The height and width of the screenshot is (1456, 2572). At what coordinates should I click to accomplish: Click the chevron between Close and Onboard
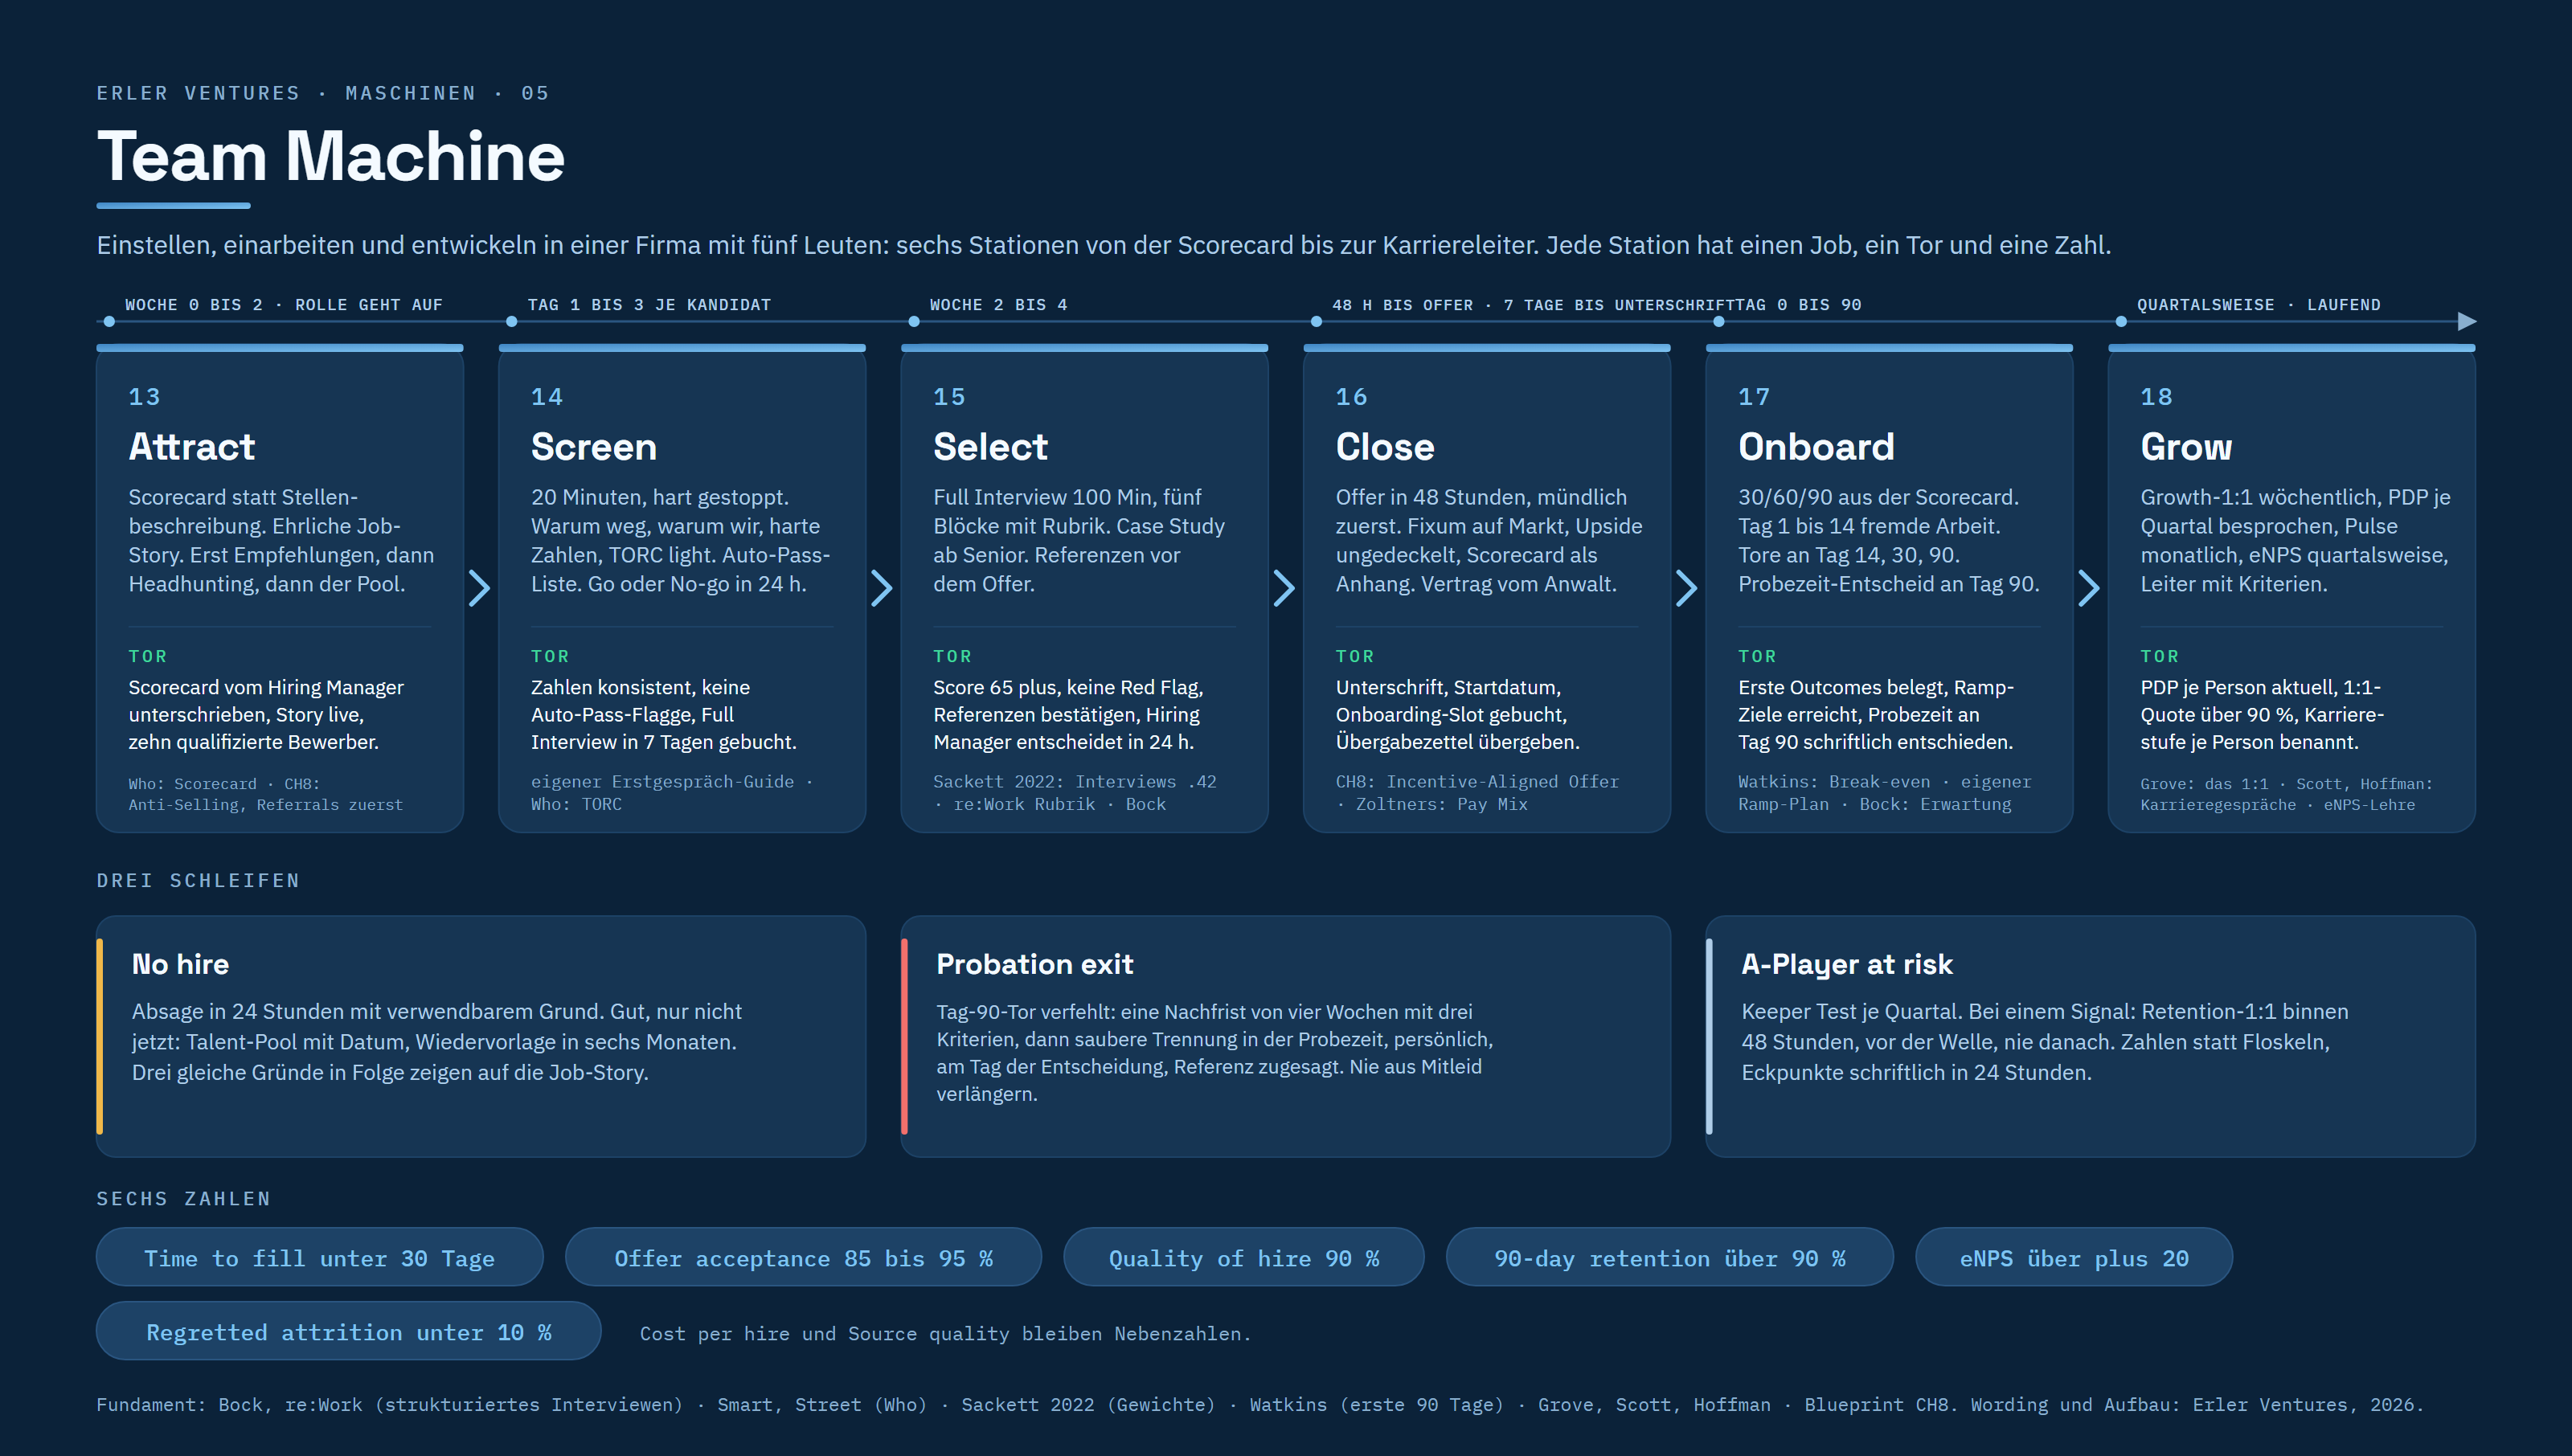click(1687, 588)
